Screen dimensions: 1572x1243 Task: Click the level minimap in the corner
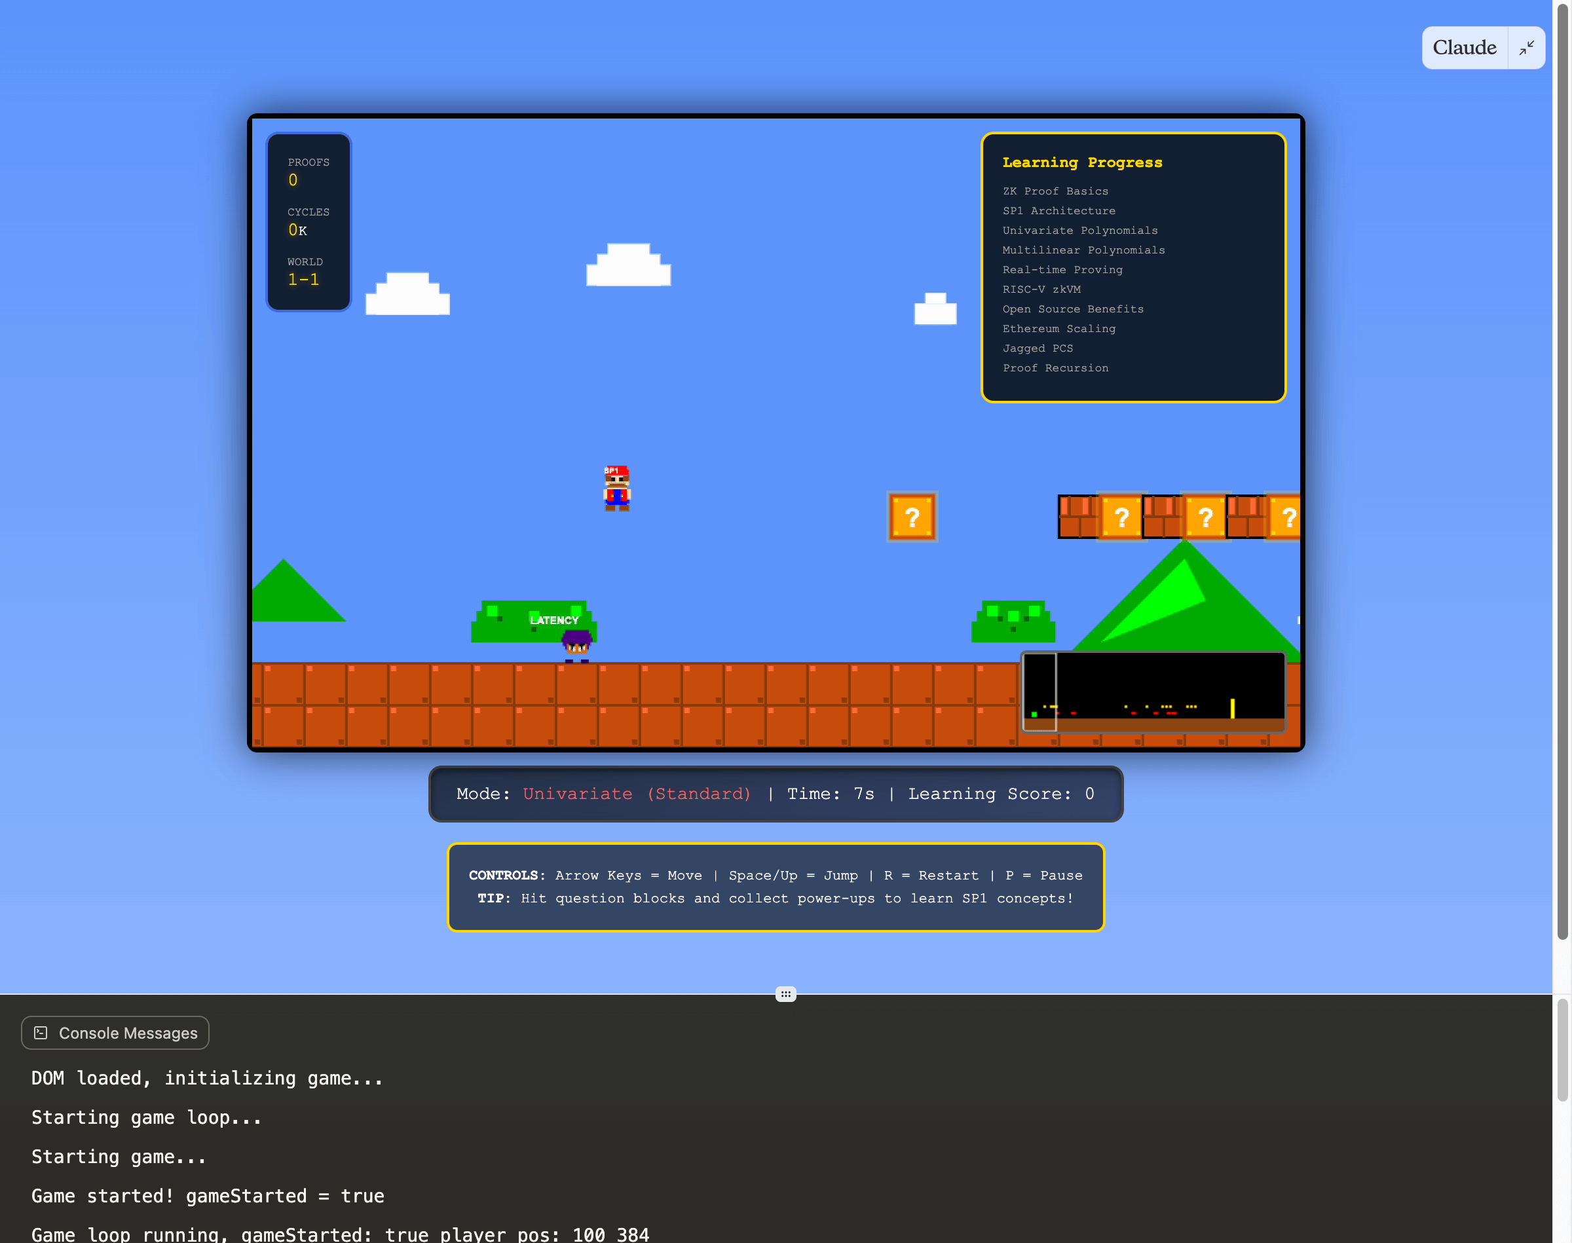(1153, 692)
